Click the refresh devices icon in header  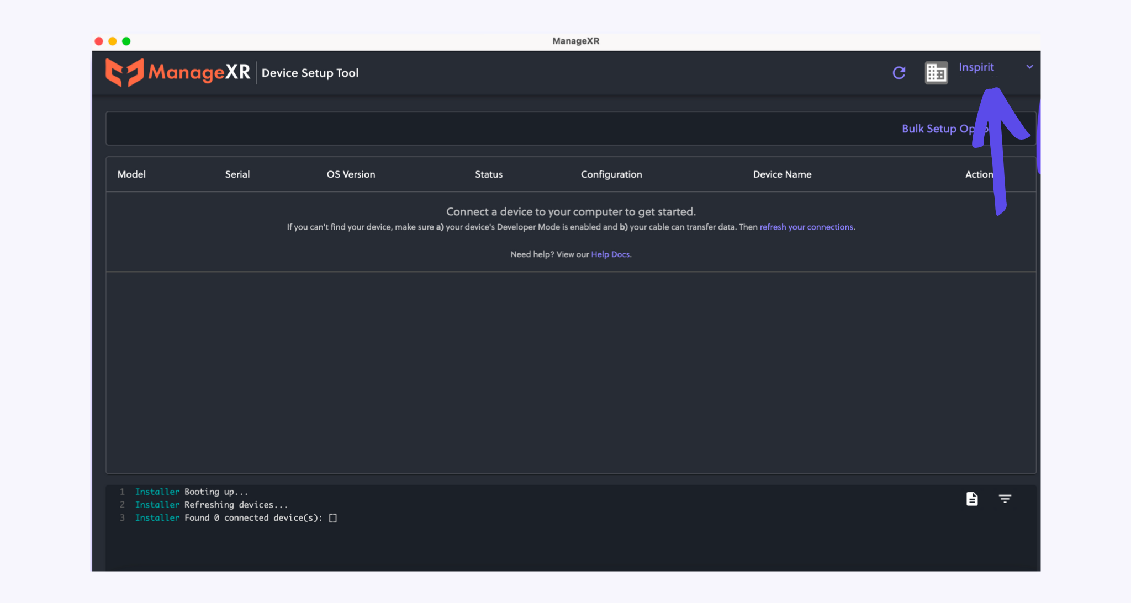pyautogui.click(x=899, y=73)
